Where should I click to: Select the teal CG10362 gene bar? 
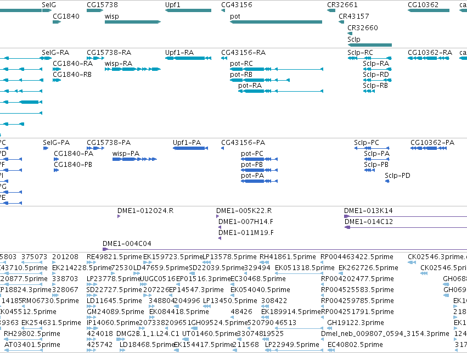coord(429,10)
